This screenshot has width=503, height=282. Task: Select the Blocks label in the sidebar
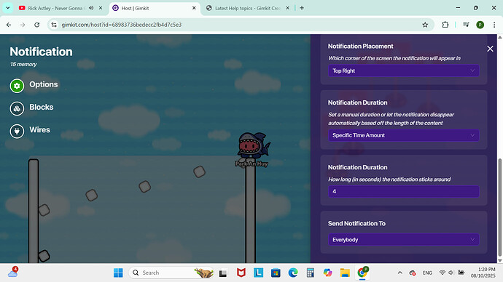42,107
